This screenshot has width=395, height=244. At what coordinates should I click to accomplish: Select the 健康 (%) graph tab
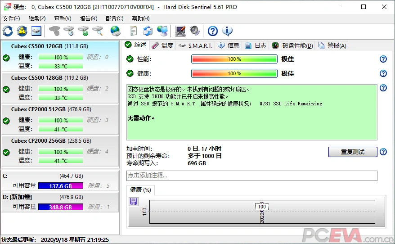click(x=140, y=190)
